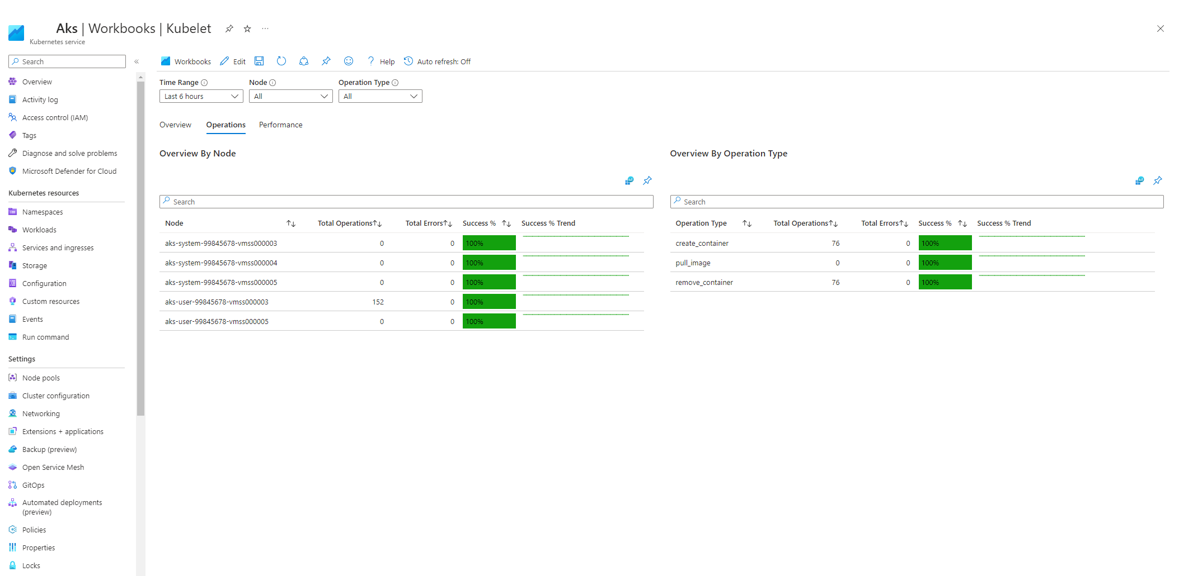Pin the Overview By Operation Type grid
This screenshot has width=1179, height=576.
(x=1158, y=180)
